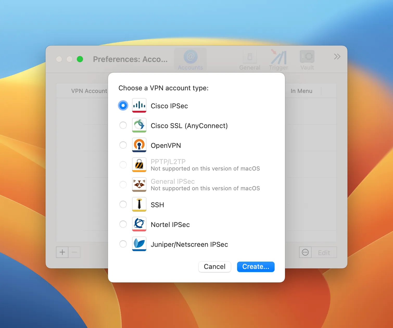The height and width of the screenshot is (328, 393).
Task: Click the Cisco IPSec logo icon
Action: pyautogui.click(x=139, y=105)
